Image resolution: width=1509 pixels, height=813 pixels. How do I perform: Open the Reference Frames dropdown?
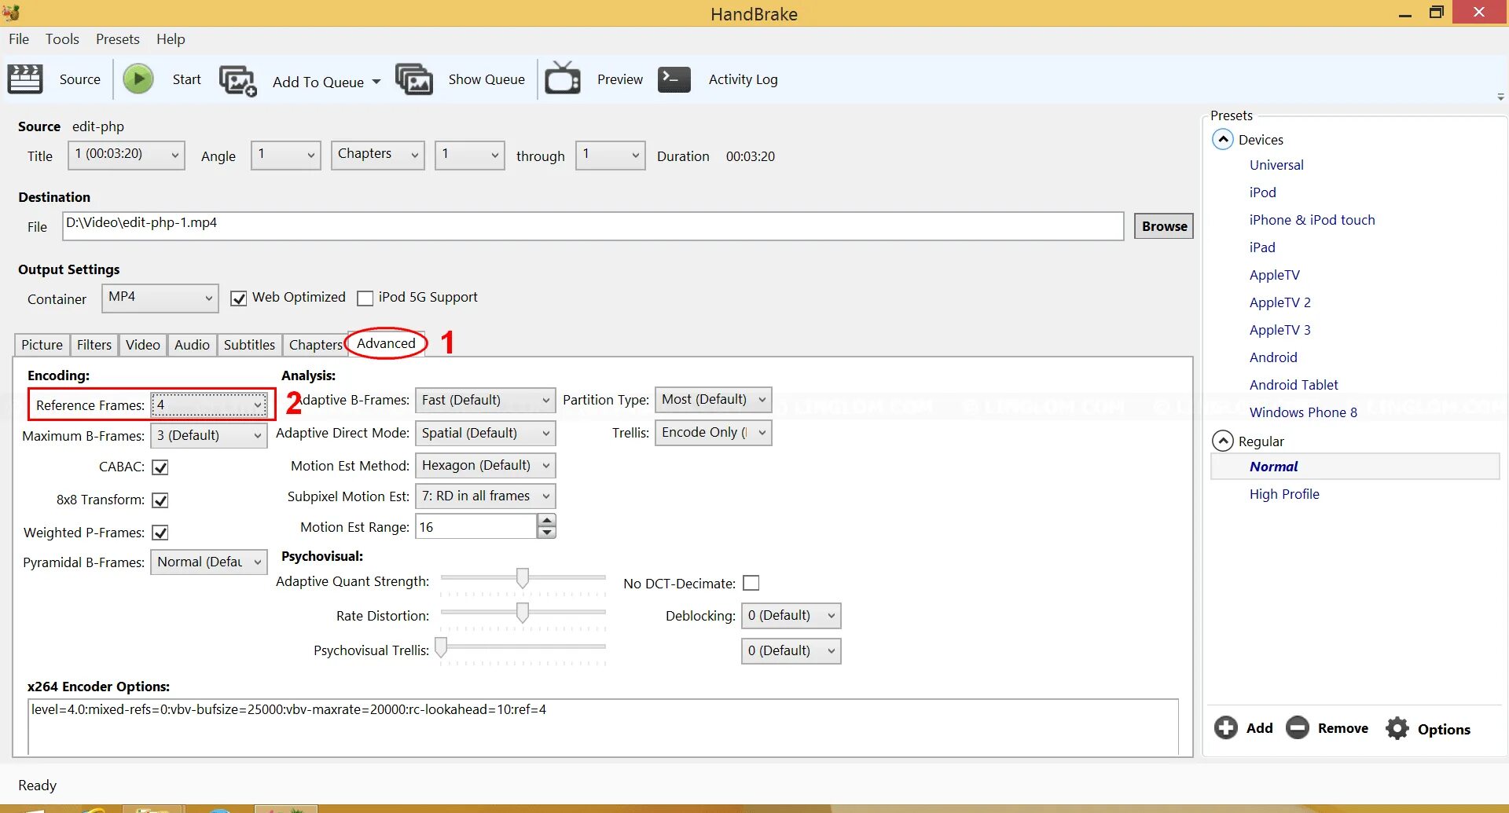tap(209, 405)
